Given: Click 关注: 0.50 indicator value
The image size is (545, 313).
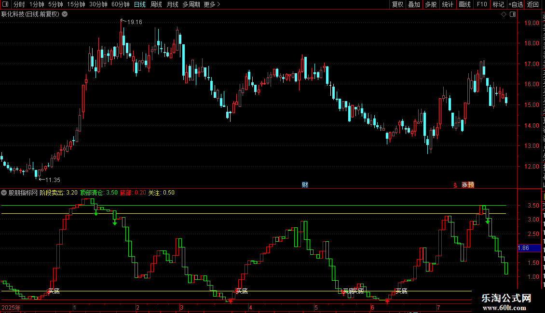Looking at the screenshot, I should (161, 193).
